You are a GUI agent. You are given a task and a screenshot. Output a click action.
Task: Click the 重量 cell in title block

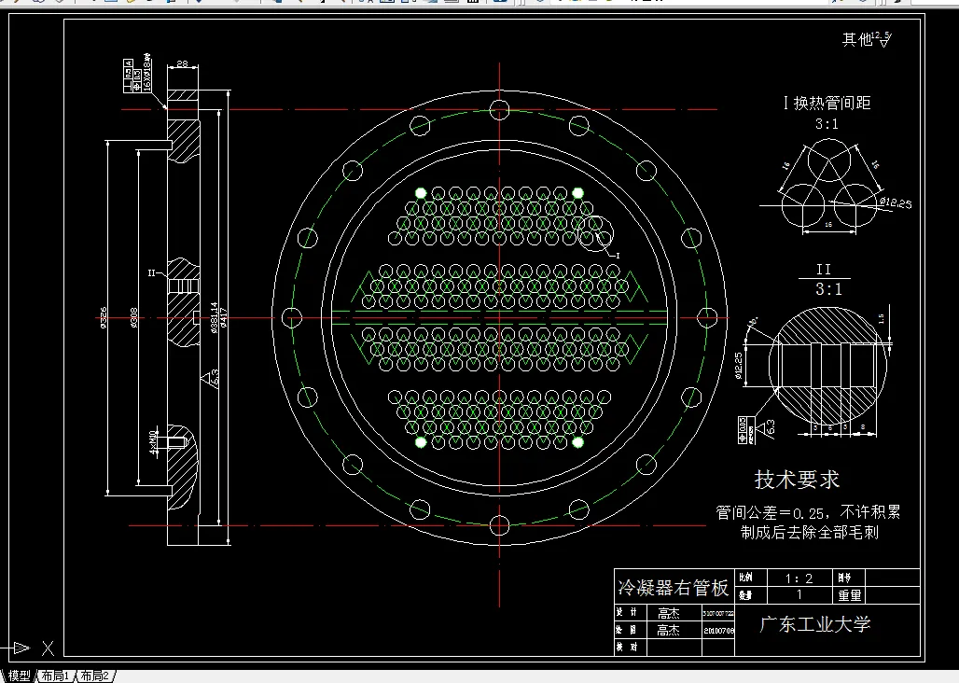point(850,595)
